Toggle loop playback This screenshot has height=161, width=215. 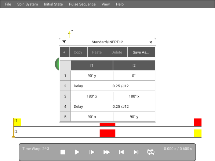coord(151,152)
